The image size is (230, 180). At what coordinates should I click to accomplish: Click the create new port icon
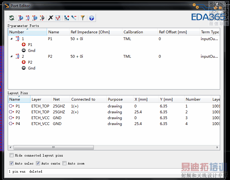[x=28, y=18]
